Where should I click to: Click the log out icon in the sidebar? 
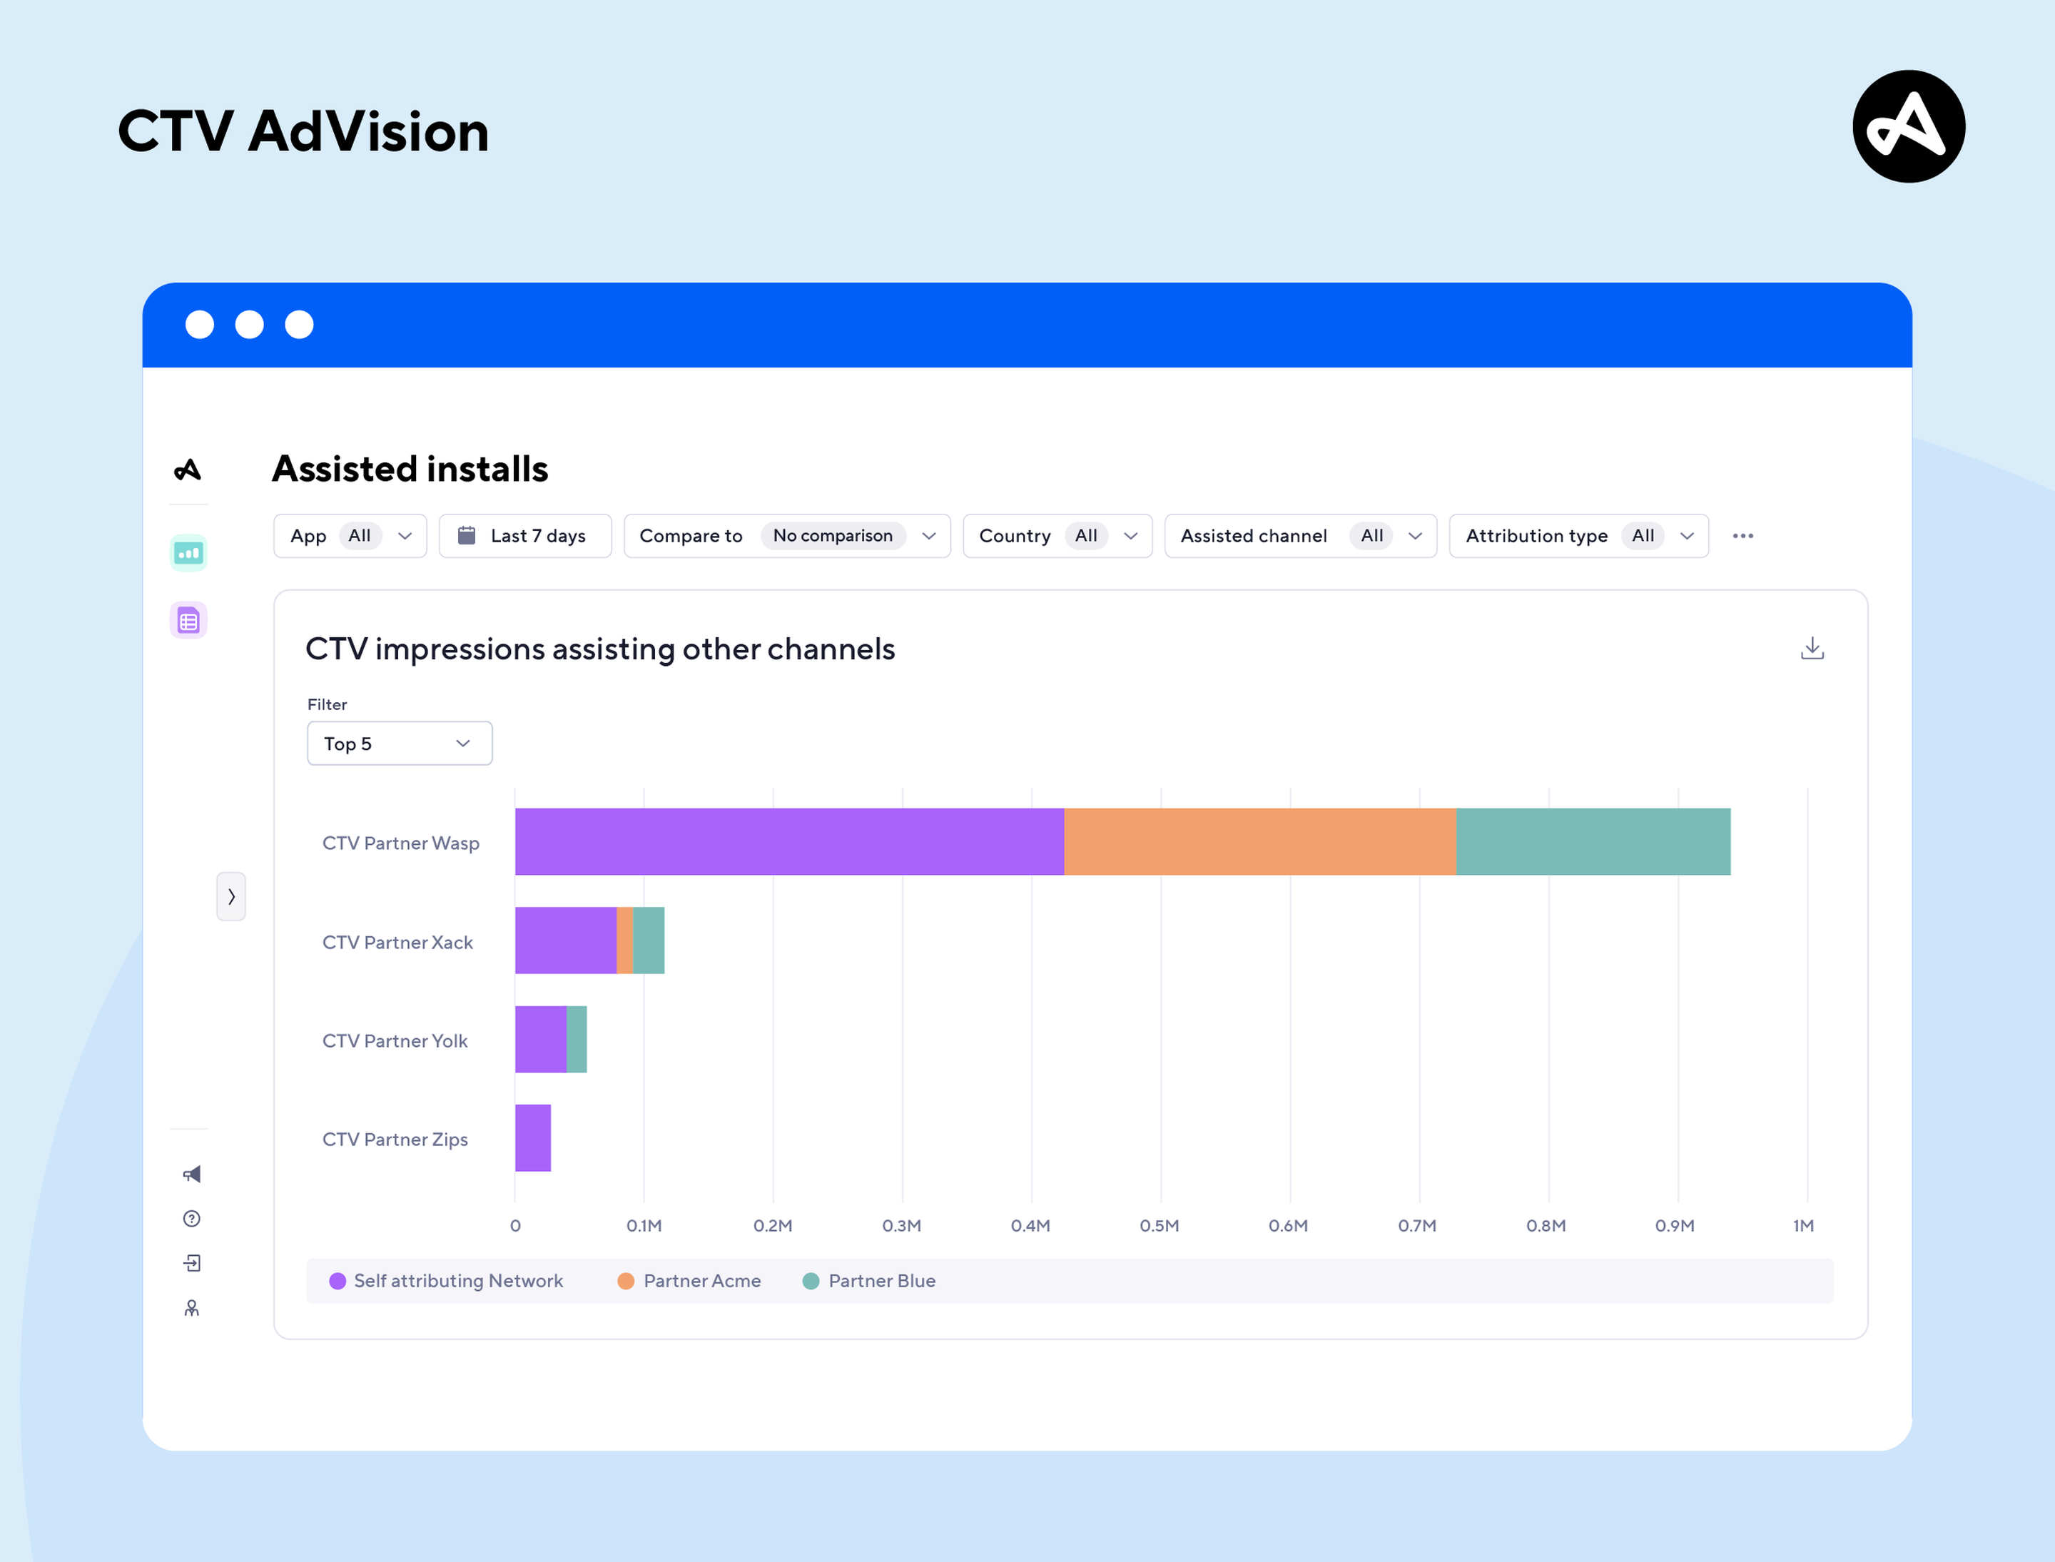191,1262
